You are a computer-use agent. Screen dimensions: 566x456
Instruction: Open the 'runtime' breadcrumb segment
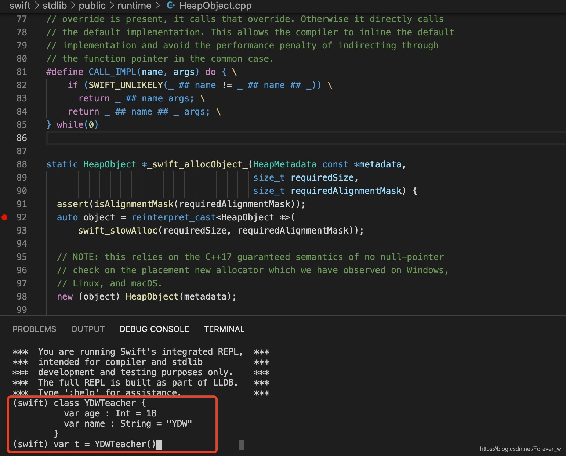[x=134, y=6]
